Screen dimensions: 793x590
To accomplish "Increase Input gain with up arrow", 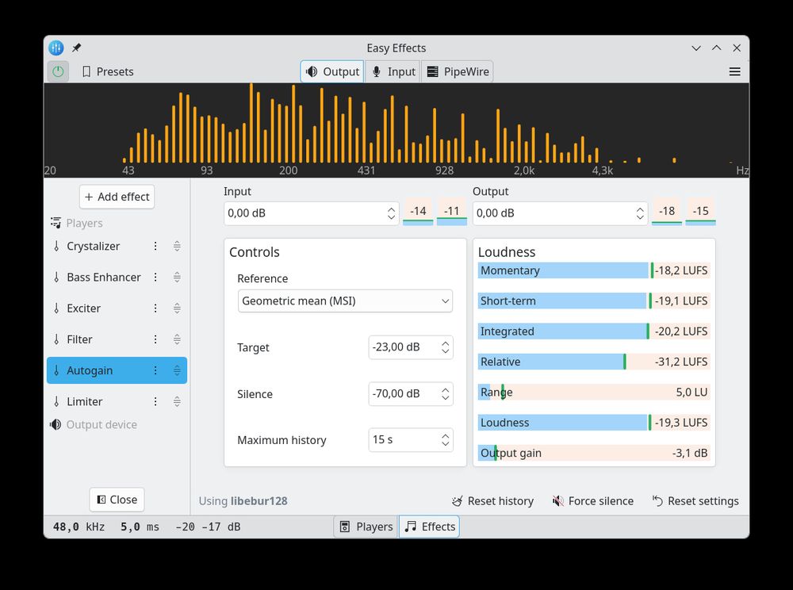I will point(392,209).
